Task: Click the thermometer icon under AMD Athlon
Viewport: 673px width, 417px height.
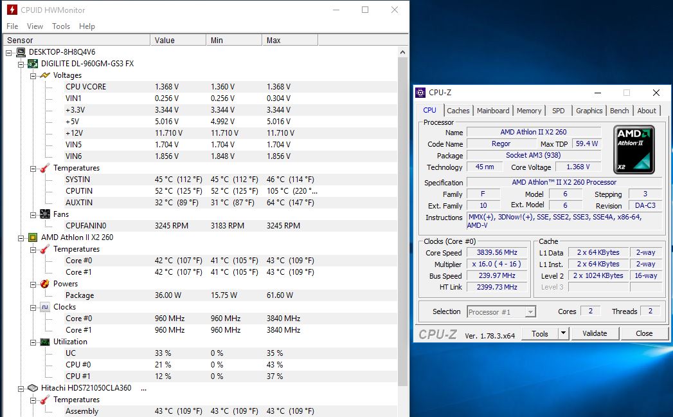Action: (44, 249)
